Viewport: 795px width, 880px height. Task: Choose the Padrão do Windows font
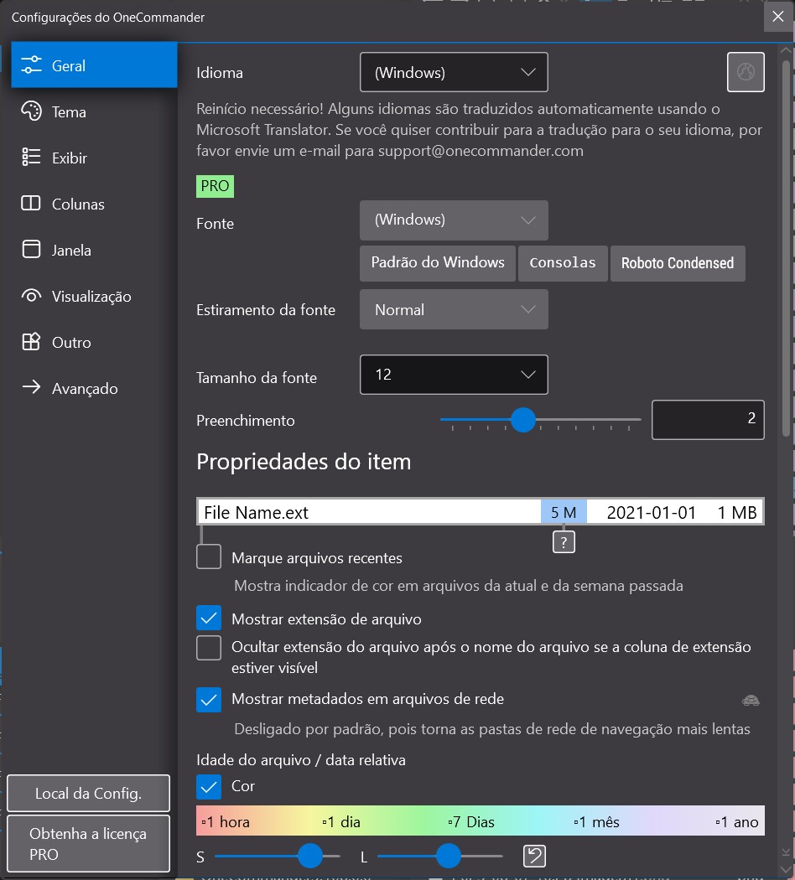point(438,262)
